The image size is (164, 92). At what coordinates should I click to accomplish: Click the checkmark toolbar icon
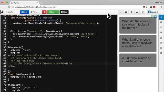pos(120,12)
